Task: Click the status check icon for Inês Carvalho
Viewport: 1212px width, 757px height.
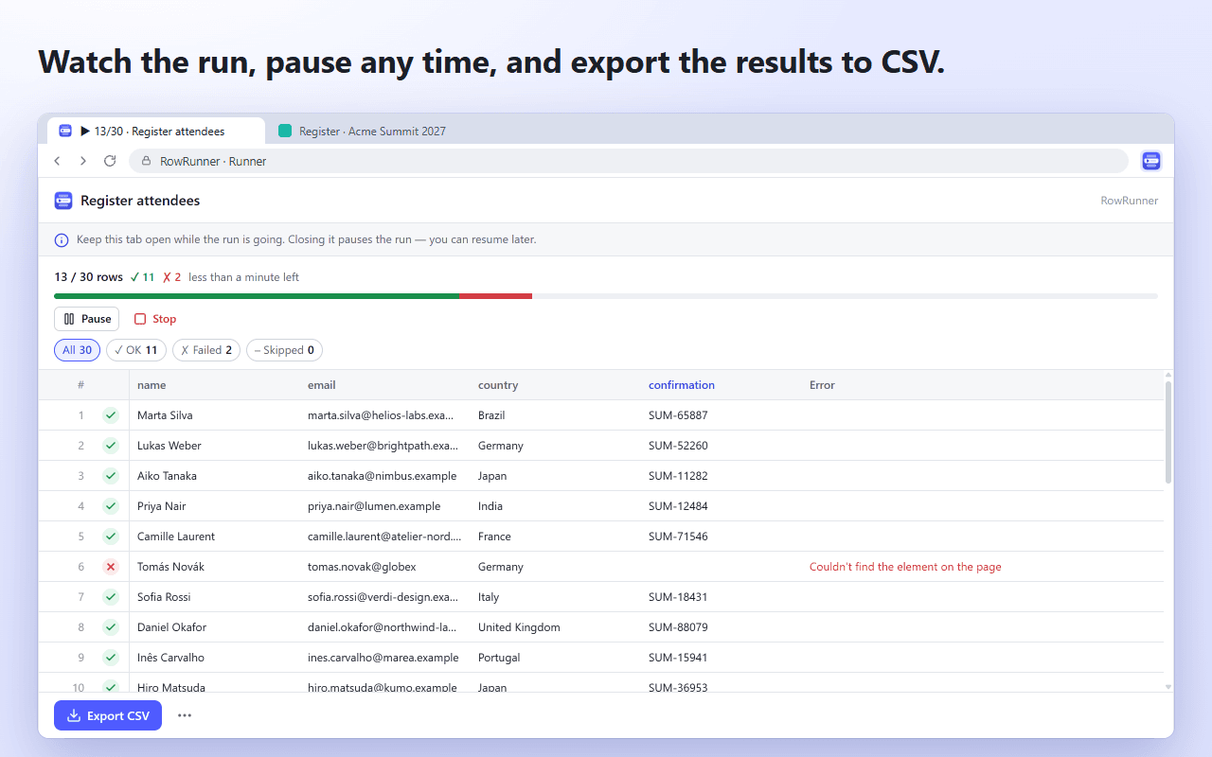Action: click(x=111, y=658)
